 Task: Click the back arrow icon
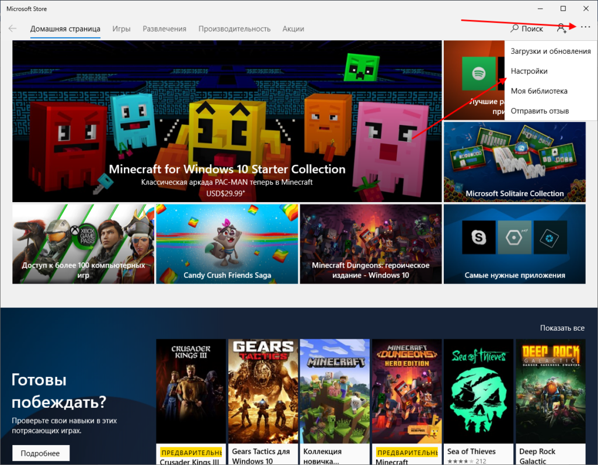point(12,29)
